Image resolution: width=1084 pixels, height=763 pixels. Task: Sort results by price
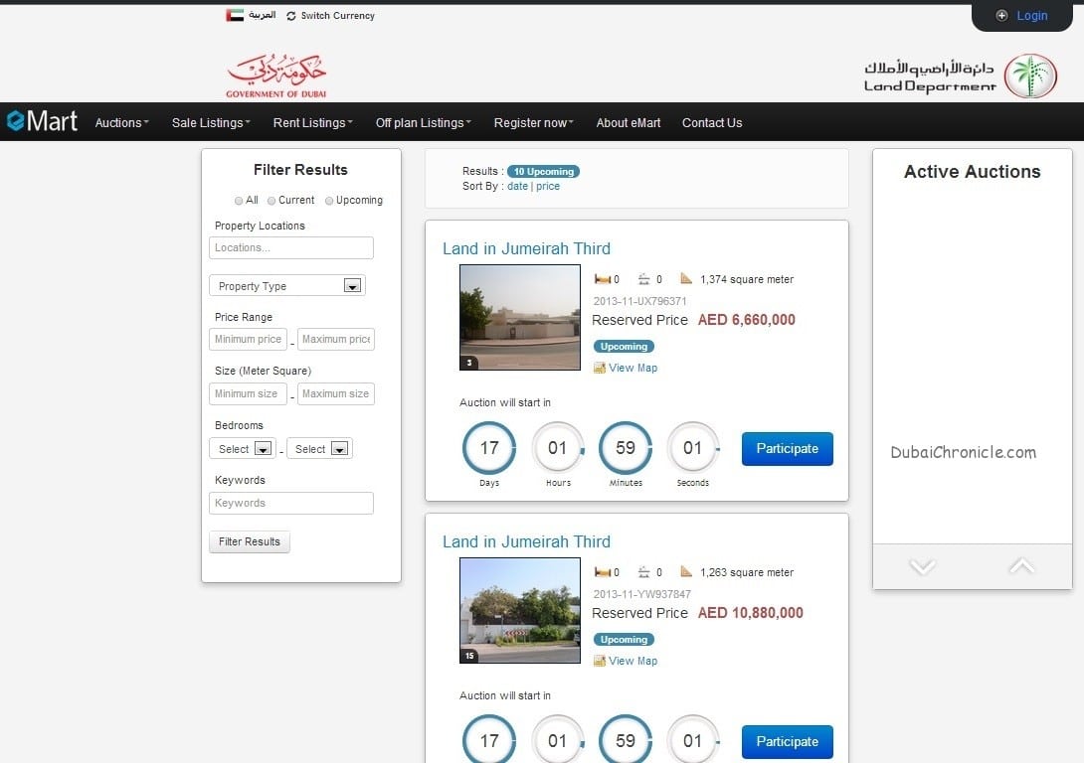coord(548,186)
